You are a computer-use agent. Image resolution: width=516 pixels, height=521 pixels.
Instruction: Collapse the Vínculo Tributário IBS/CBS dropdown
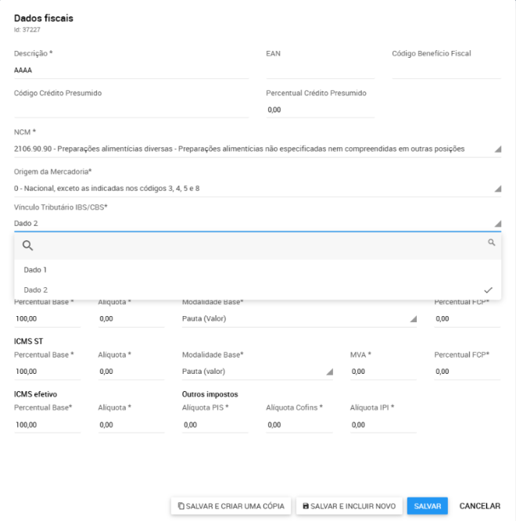(497, 223)
